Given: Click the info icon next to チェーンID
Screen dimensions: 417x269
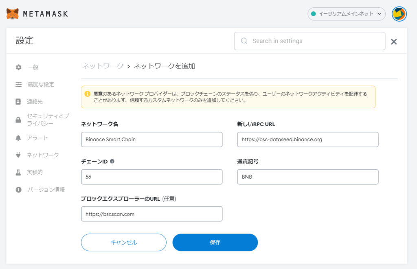Looking at the screenshot, I should pos(112,161).
